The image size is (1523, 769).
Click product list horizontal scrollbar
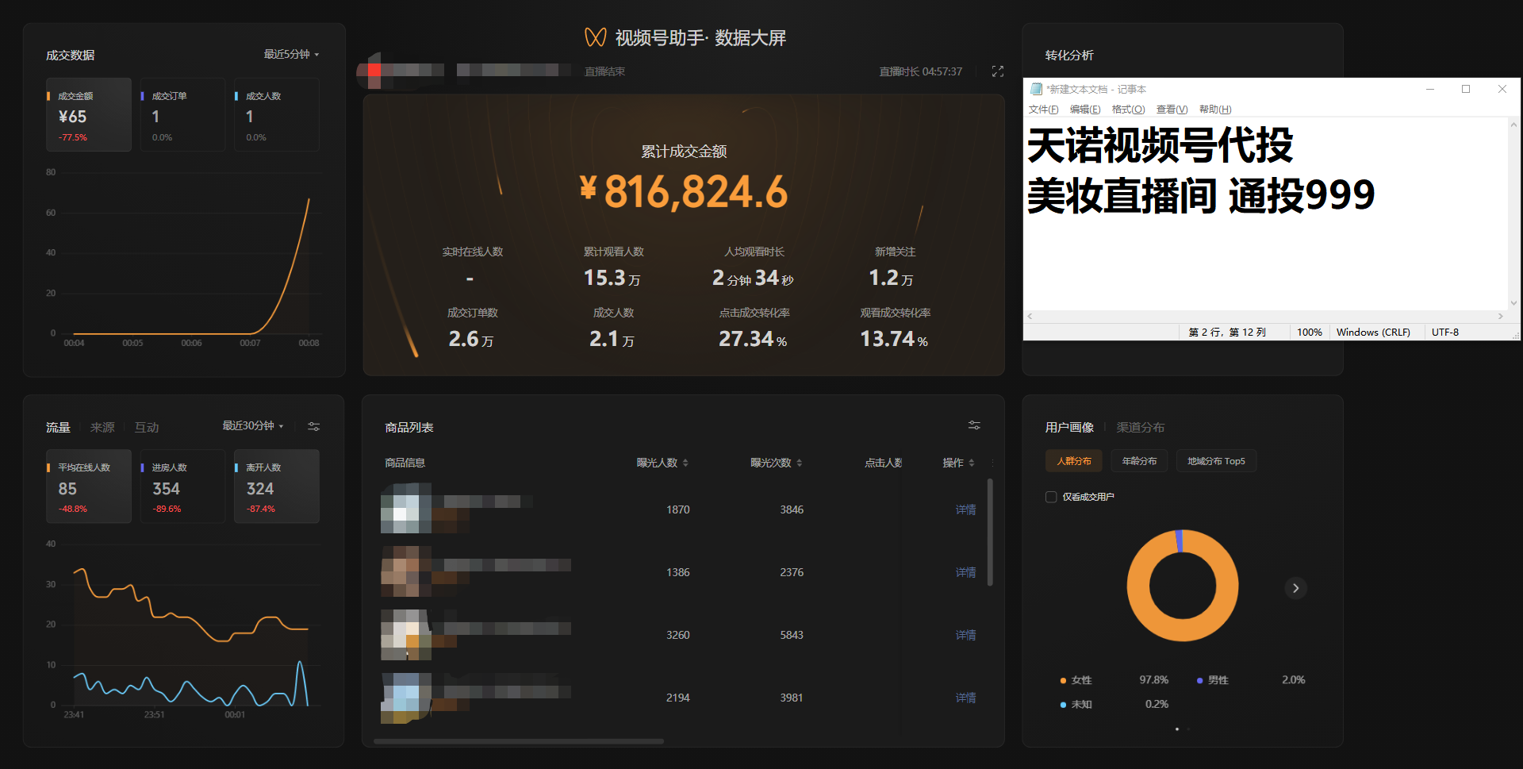(x=519, y=741)
